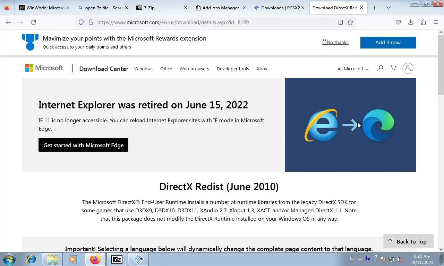This screenshot has height=266, width=444.
Task: Open tracking protection shield icon
Action: tap(81, 22)
